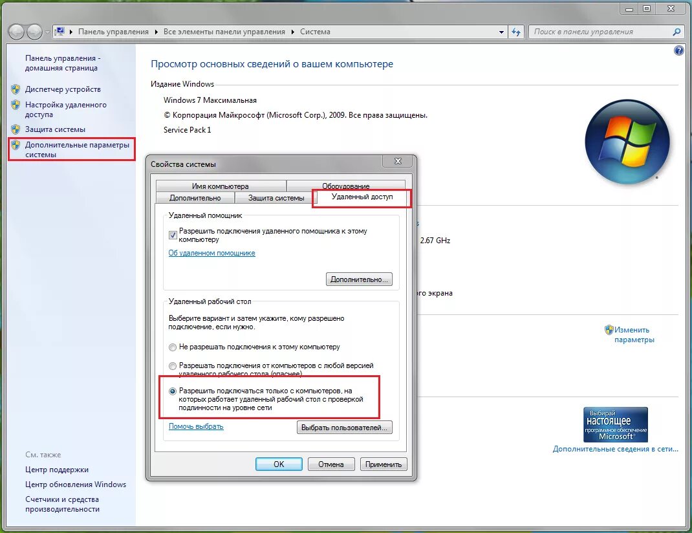Select the Удаленный доступ tab
The image size is (692, 533).
[x=362, y=197]
